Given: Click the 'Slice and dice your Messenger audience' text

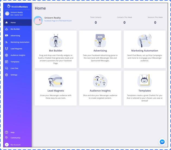Looking at the screenshot, I should point(100,97).
